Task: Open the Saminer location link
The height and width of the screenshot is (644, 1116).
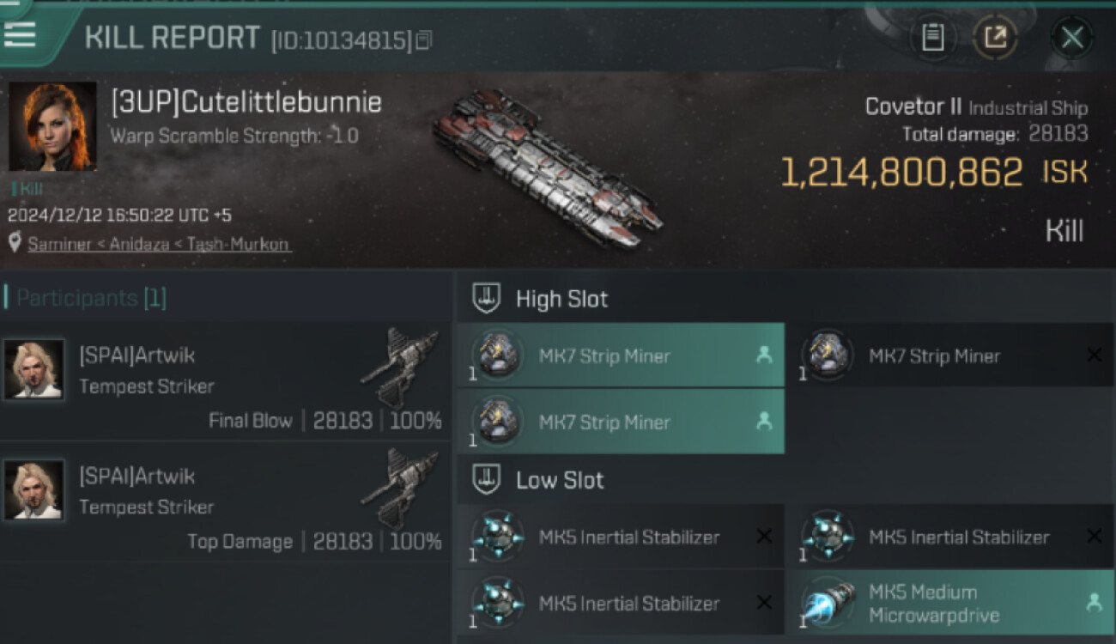Action: coord(160,244)
